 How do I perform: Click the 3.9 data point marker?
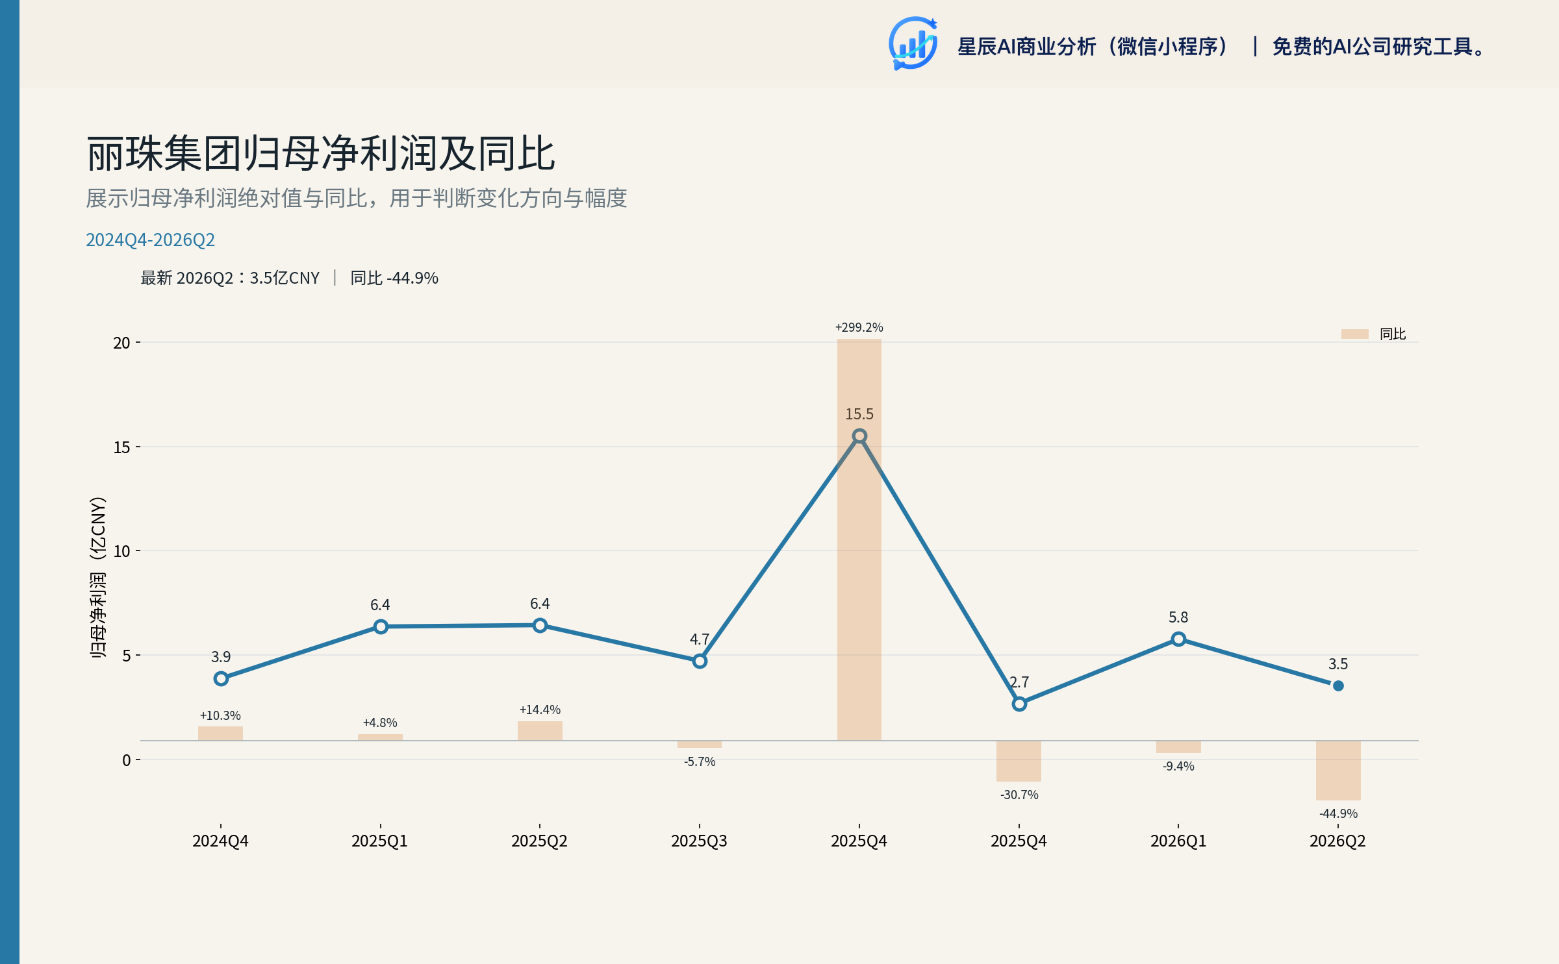point(221,678)
